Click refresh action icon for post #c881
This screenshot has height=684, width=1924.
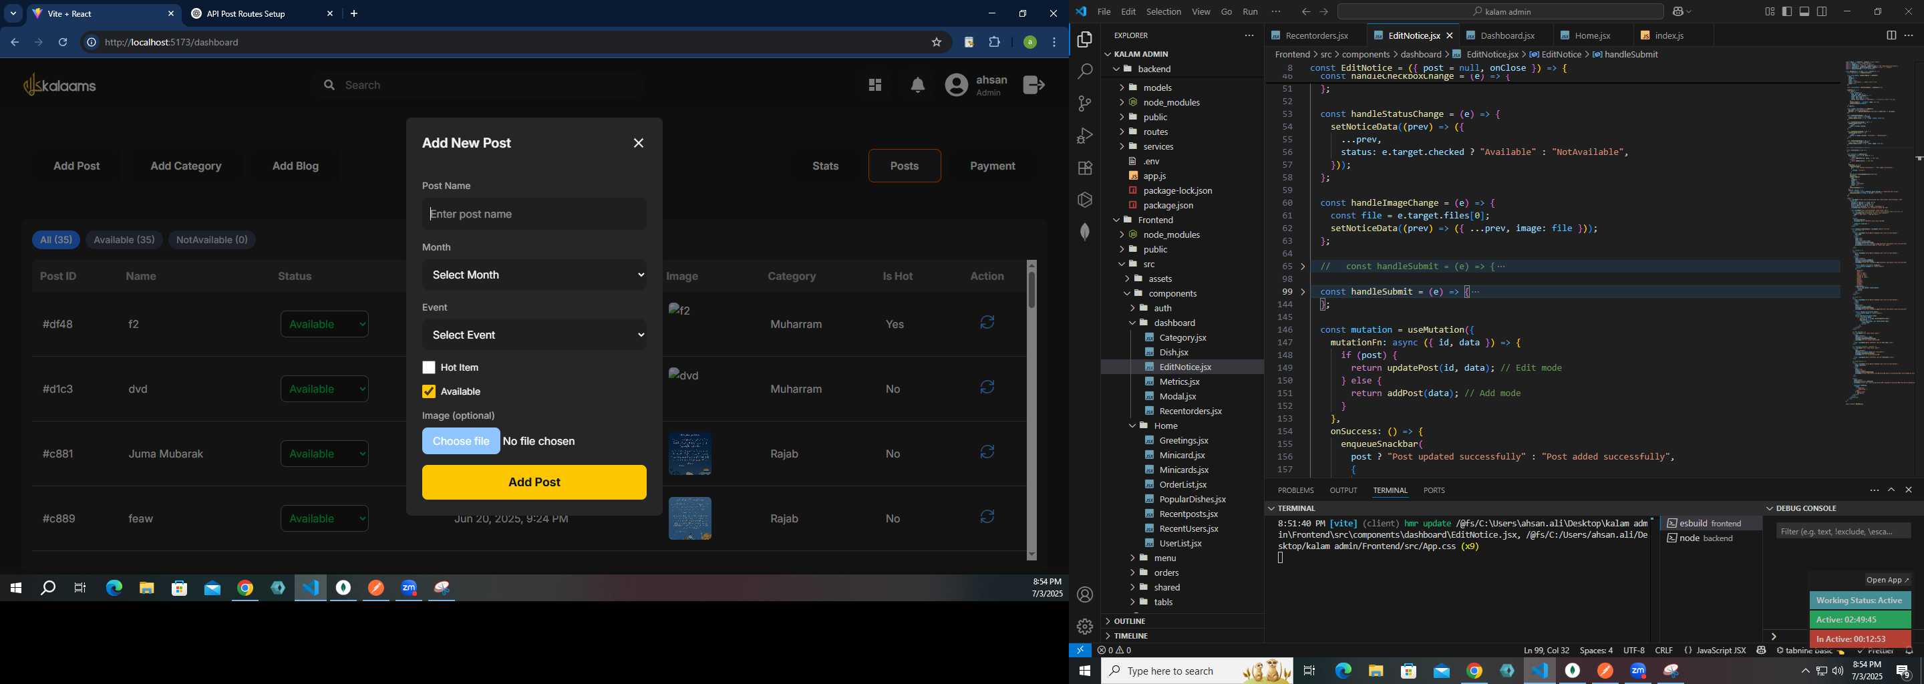pyautogui.click(x=987, y=452)
